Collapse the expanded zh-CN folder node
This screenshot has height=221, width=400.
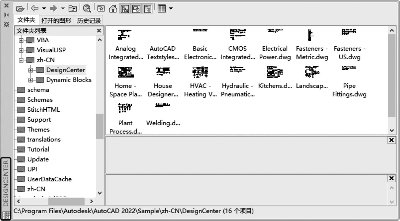point(21,60)
